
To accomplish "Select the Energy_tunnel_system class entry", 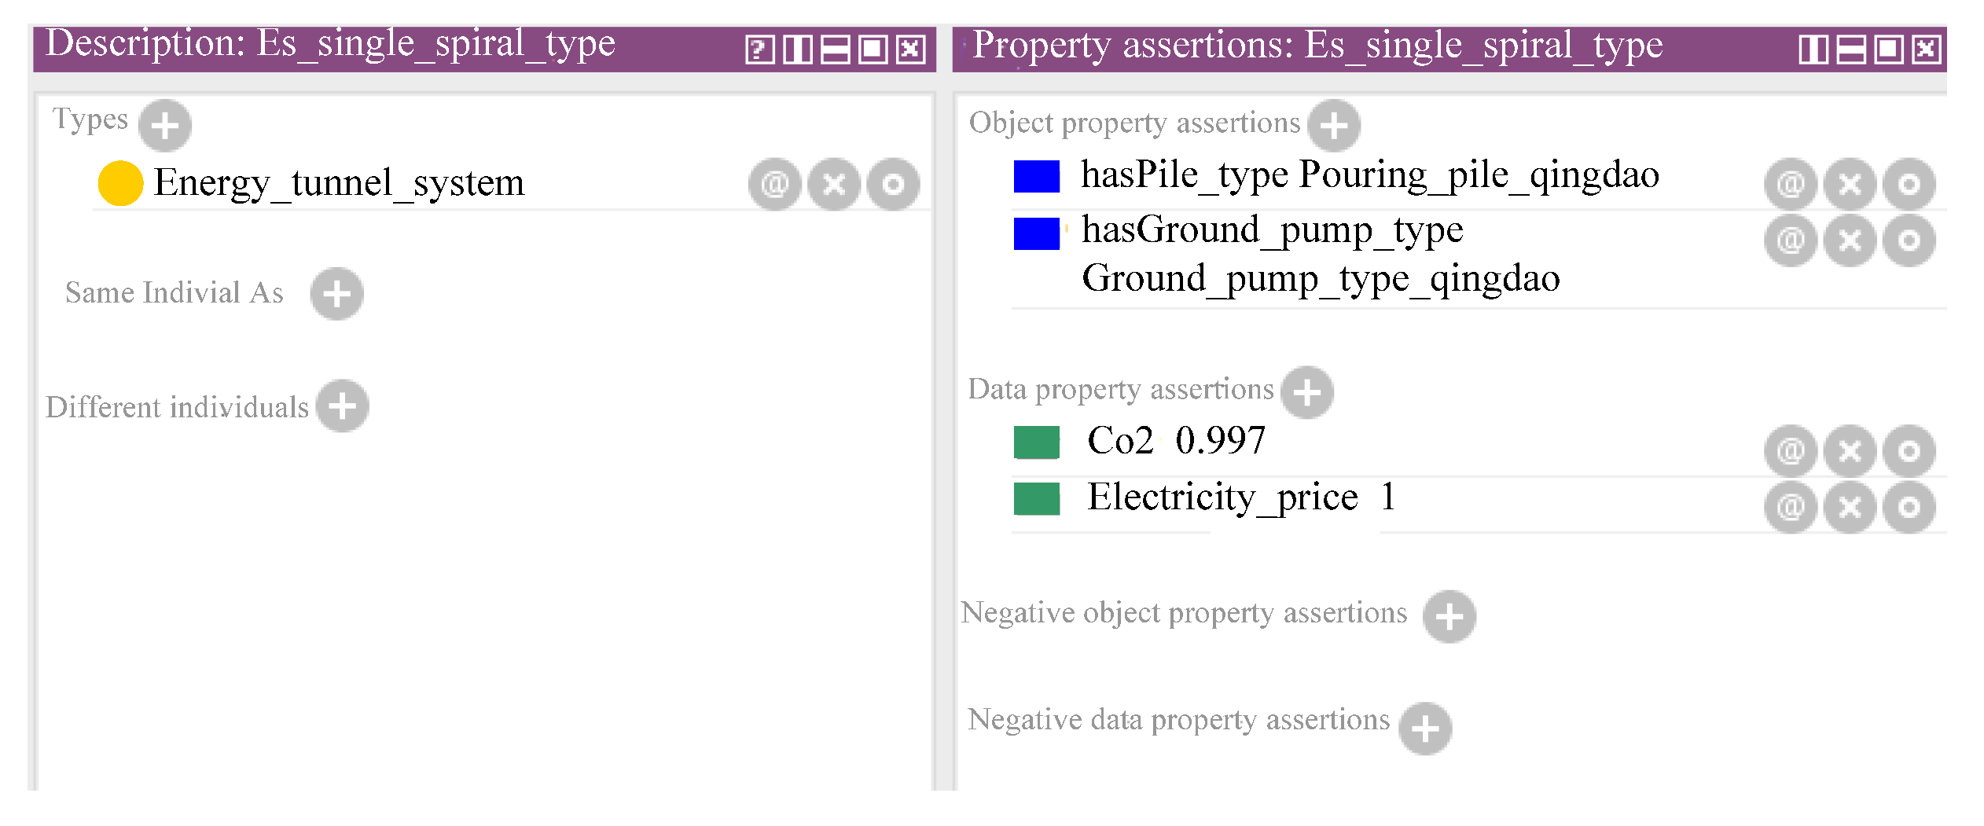I will (x=338, y=183).
